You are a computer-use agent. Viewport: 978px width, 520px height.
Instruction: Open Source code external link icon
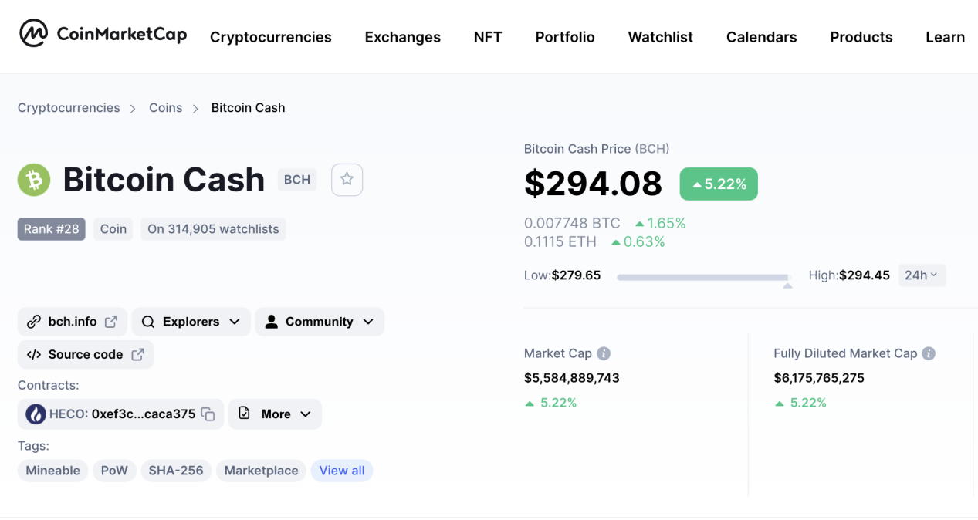click(137, 355)
